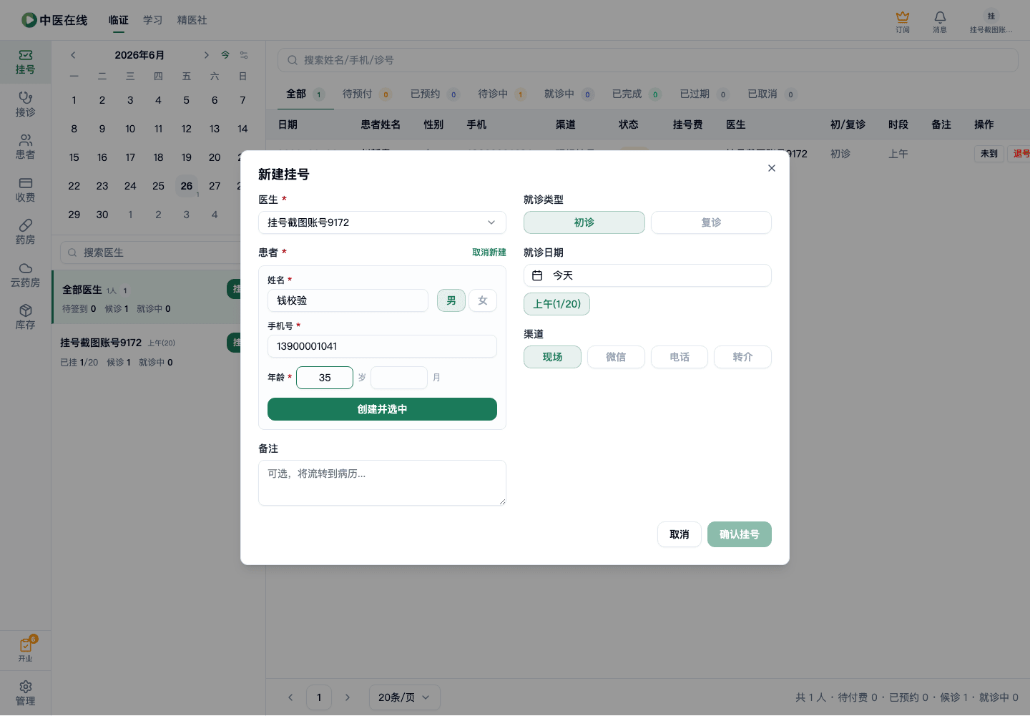Open the 开业 checklist sidebar item
1030x716 pixels.
point(25,649)
